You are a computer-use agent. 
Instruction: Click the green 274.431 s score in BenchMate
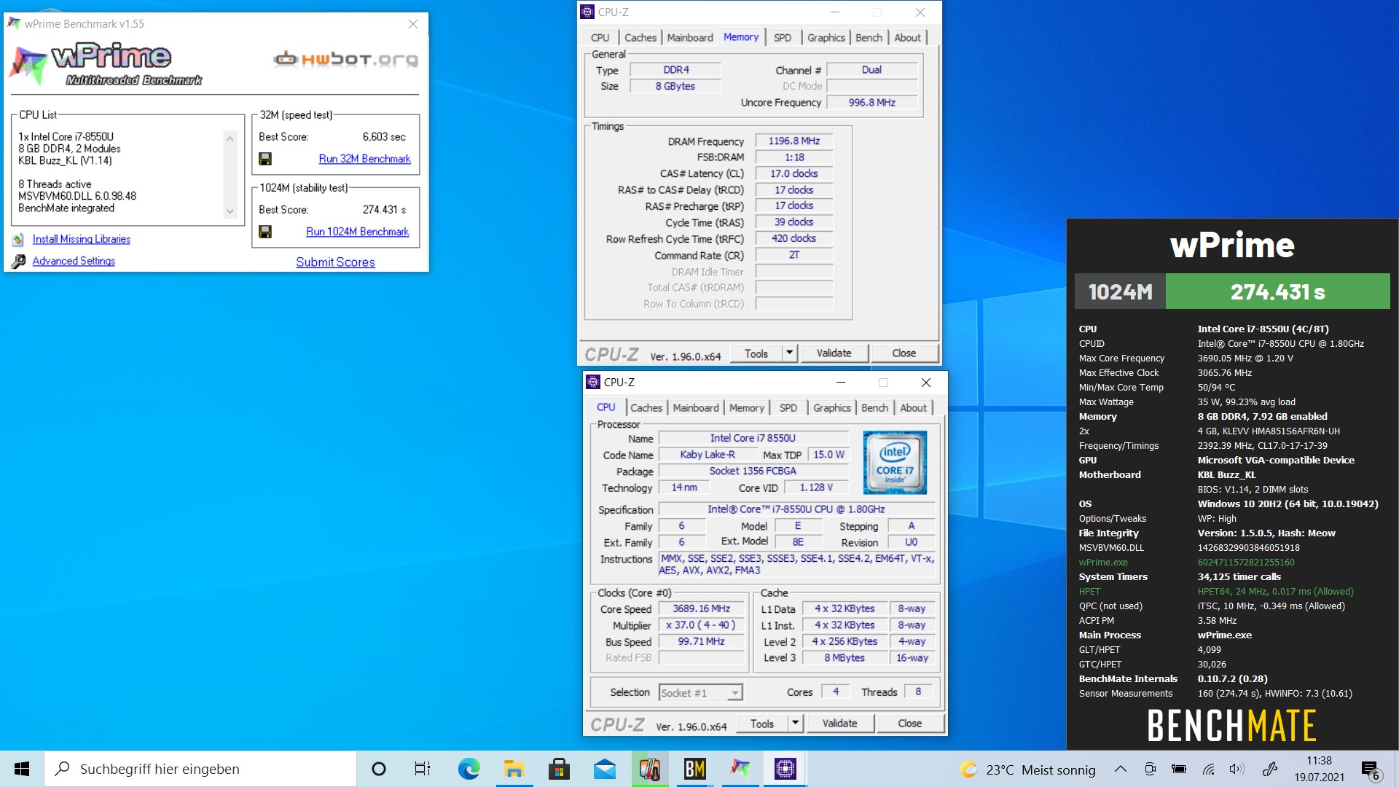coord(1277,291)
